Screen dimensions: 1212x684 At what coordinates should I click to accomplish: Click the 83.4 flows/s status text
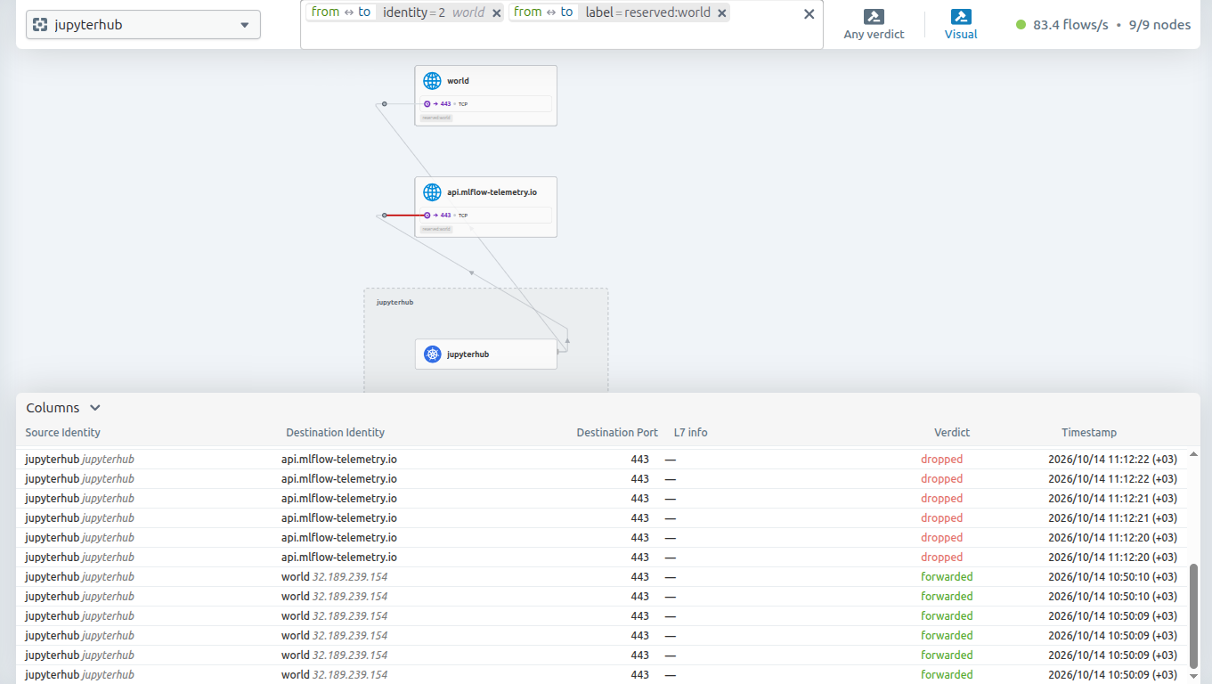coord(1070,25)
